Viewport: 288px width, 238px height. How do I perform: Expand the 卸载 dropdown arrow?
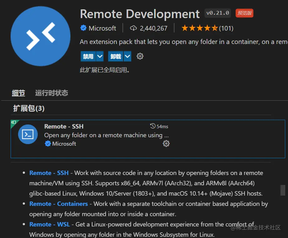click(x=127, y=56)
